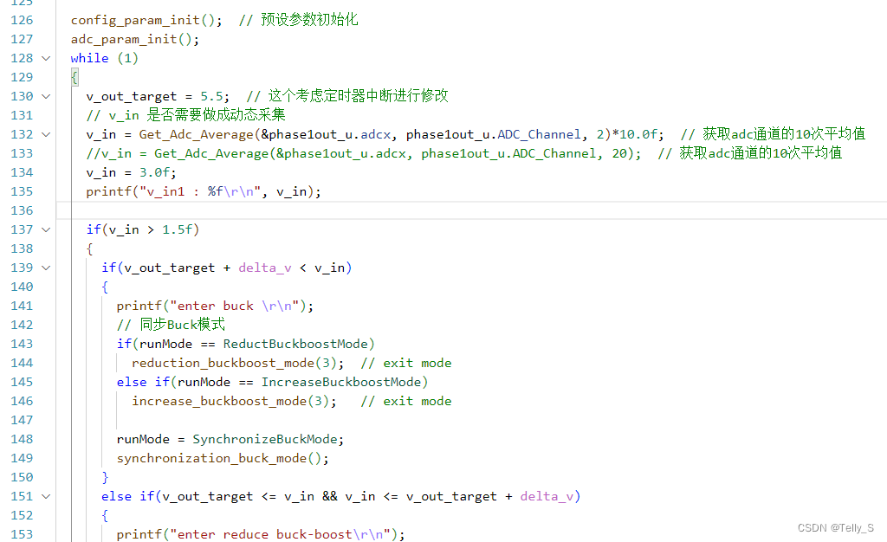Click the exit mode comment on line 146
887x542 pixels.
406,401
